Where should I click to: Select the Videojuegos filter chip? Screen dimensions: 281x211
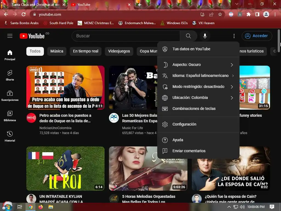pyautogui.click(x=119, y=51)
